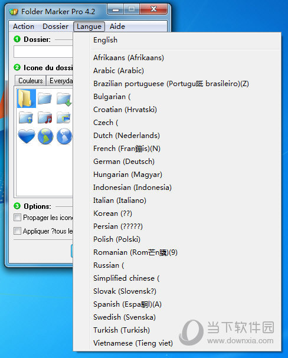Screen dimensions: 288x358
Task: Select Vietnamese (Tieng viet)
Action: 177,343
